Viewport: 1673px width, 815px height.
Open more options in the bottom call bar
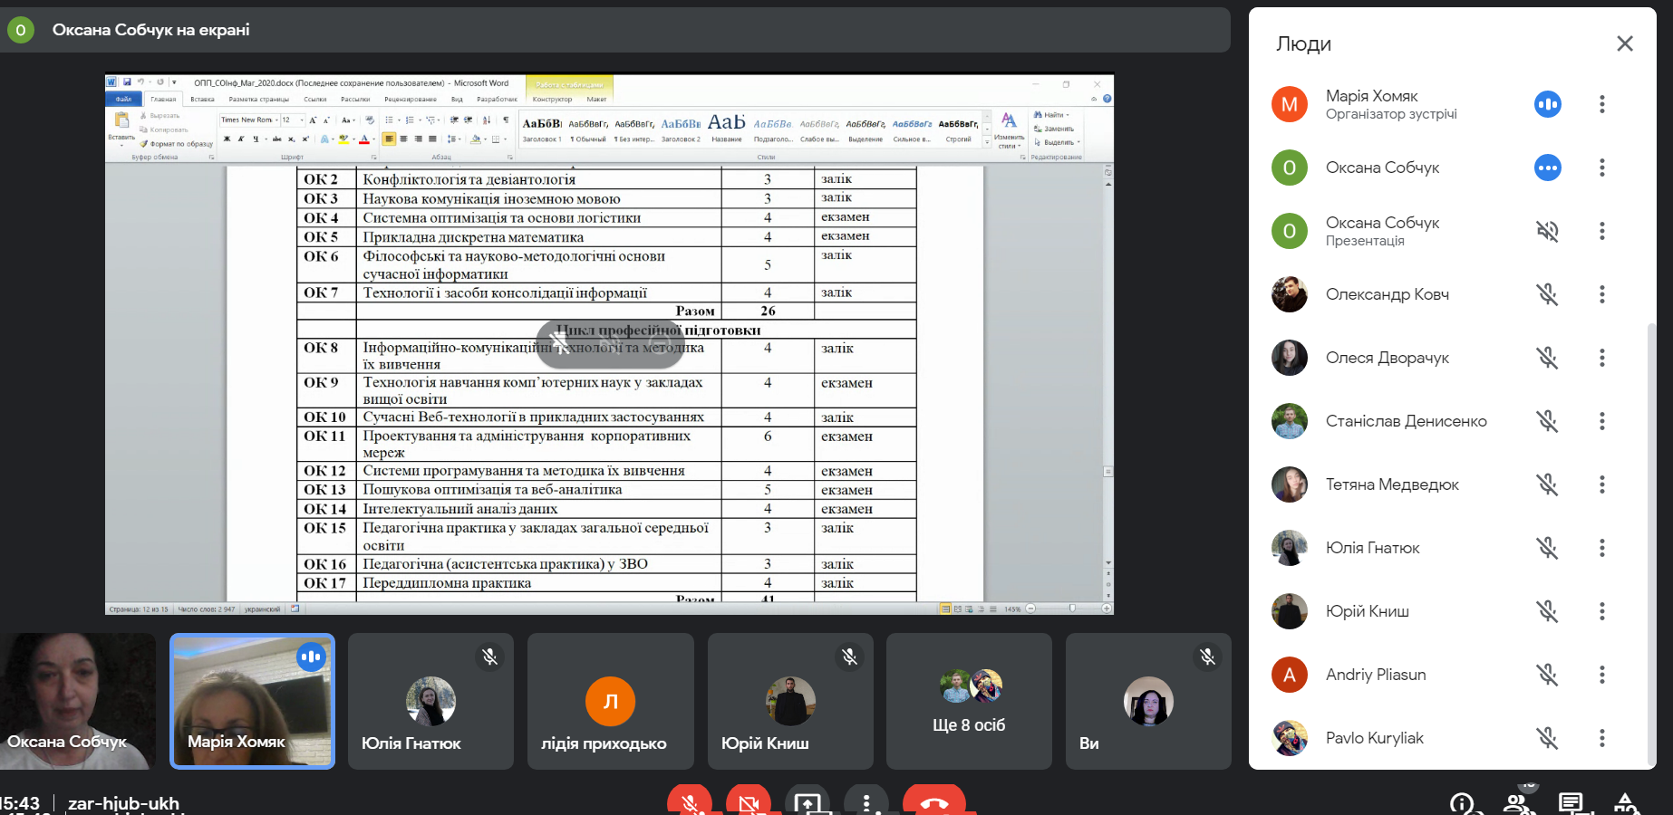click(866, 802)
